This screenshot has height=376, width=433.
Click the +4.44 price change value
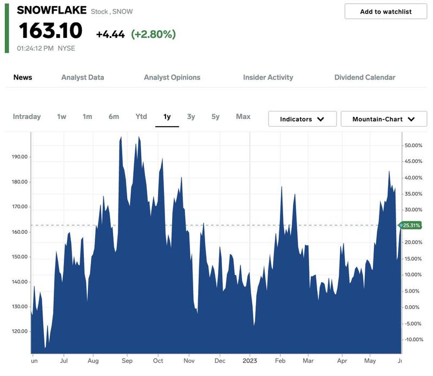pos(110,35)
